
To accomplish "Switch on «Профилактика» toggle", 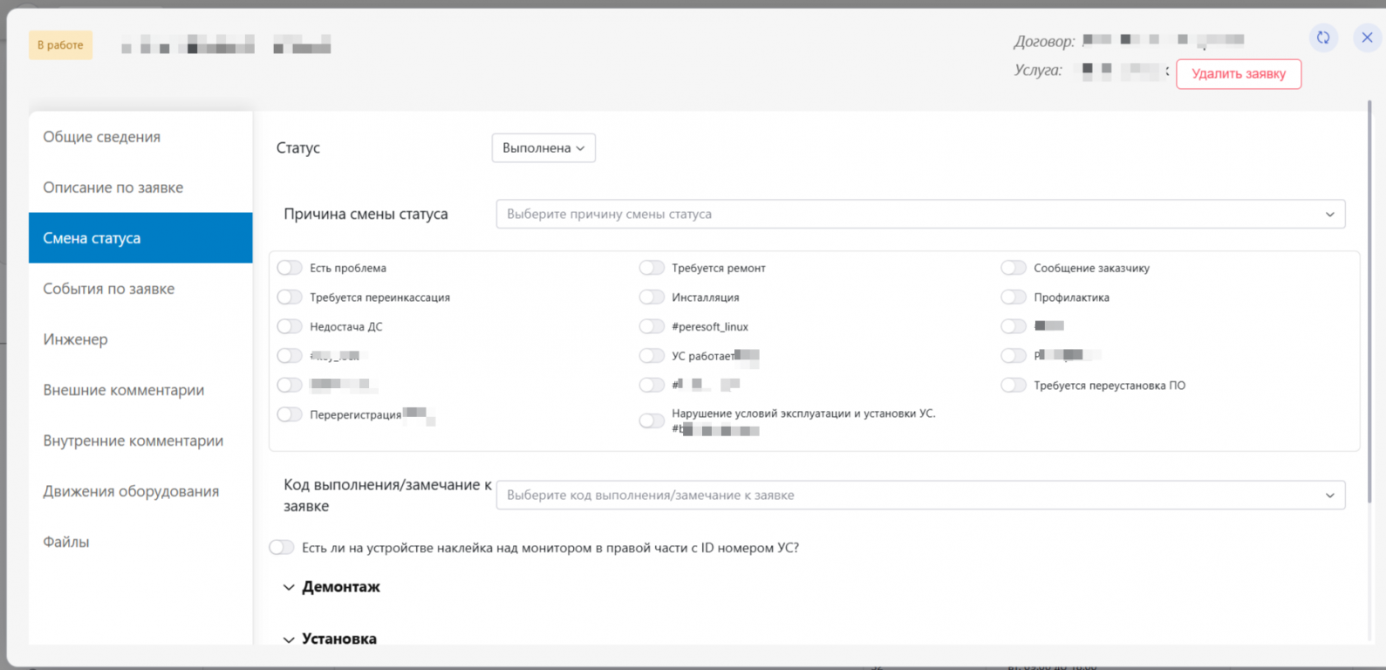I will (x=1014, y=297).
